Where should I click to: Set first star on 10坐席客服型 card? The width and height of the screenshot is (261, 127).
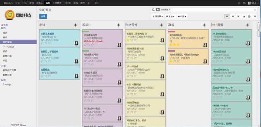tap(85, 82)
